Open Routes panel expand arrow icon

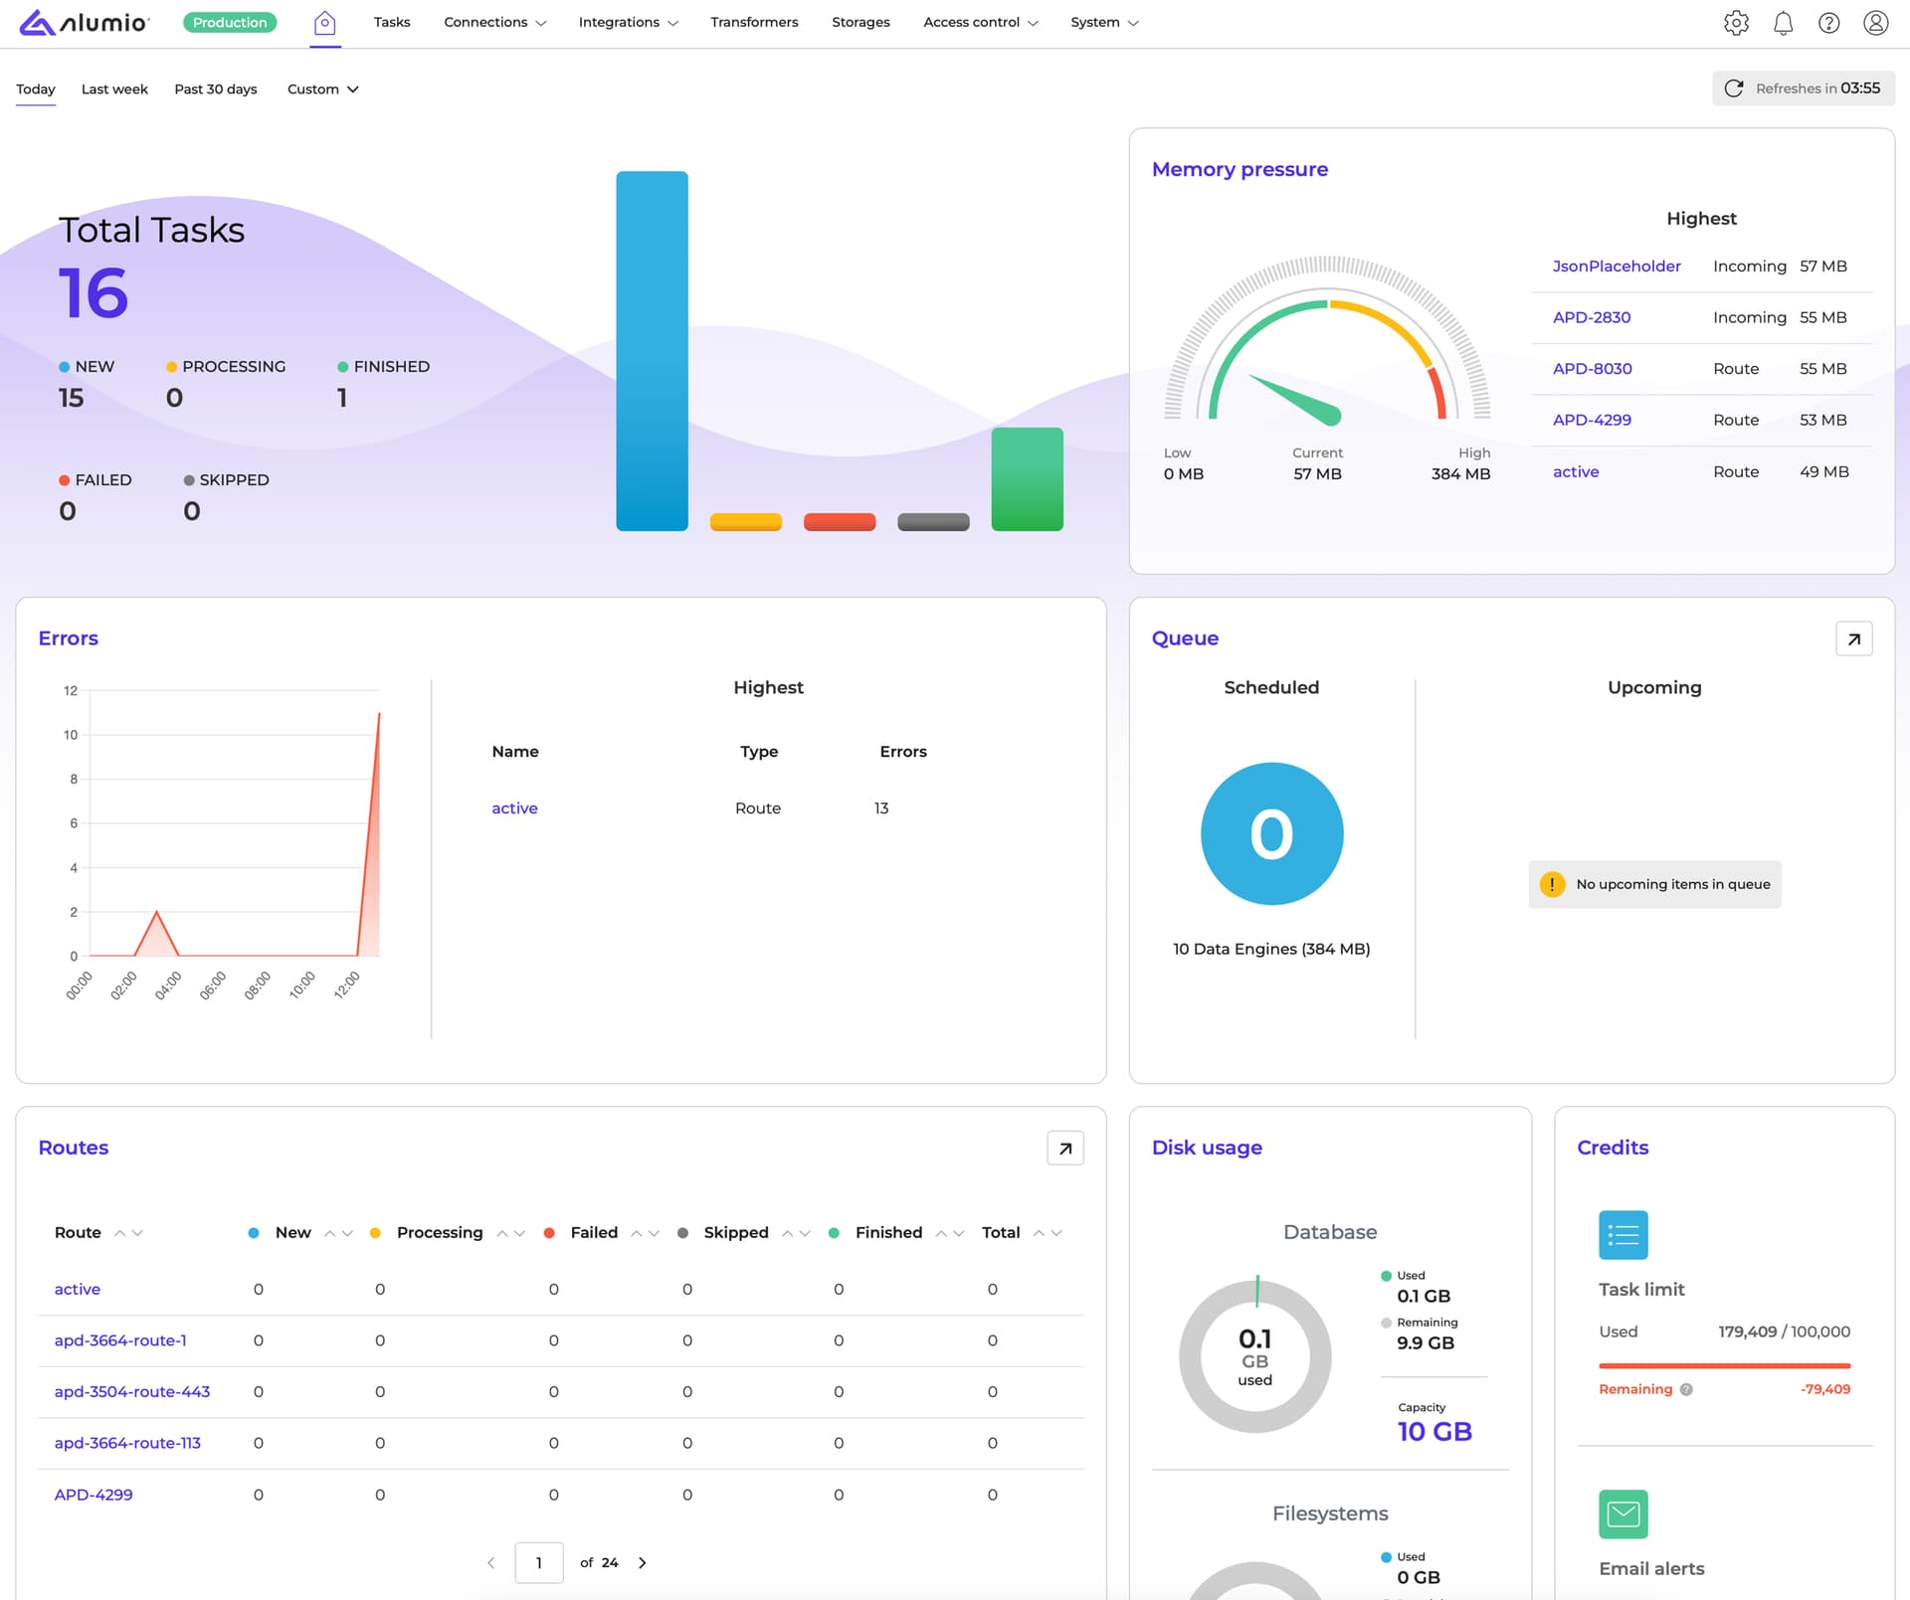pyautogui.click(x=1064, y=1149)
